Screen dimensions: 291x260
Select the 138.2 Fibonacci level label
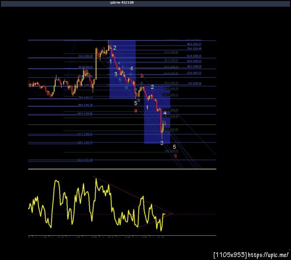pos(84,143)
